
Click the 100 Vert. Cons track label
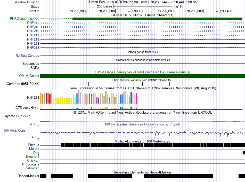(14, 131)
